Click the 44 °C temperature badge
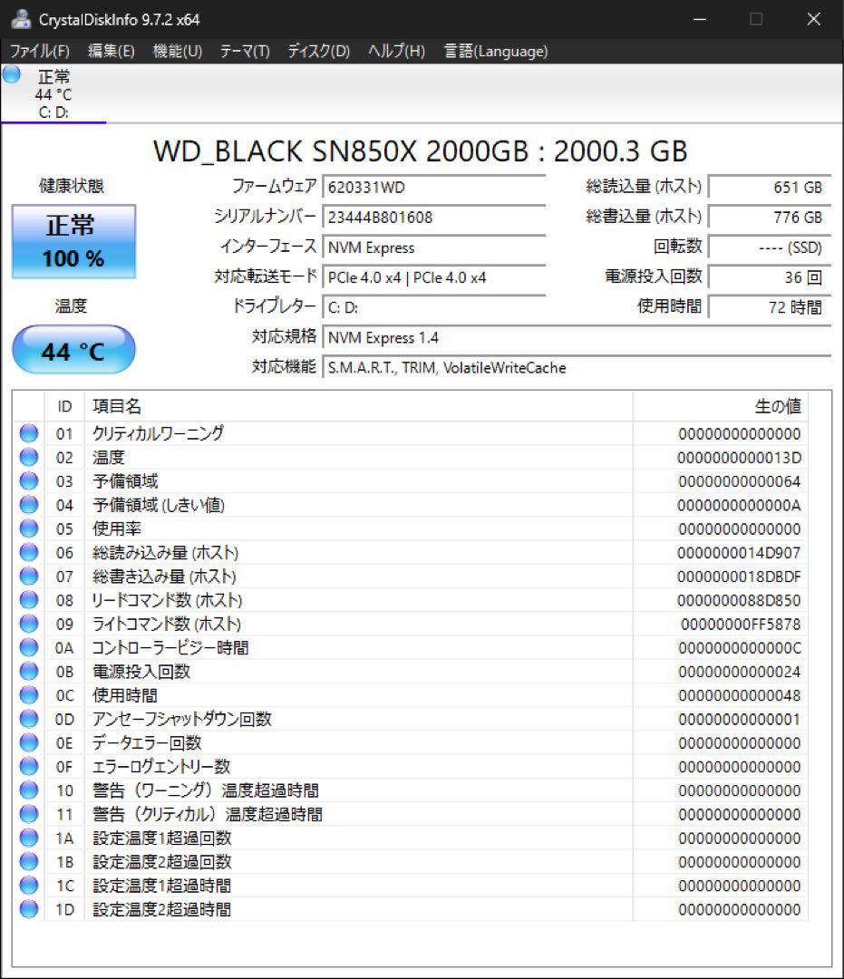 click(73, 350)
